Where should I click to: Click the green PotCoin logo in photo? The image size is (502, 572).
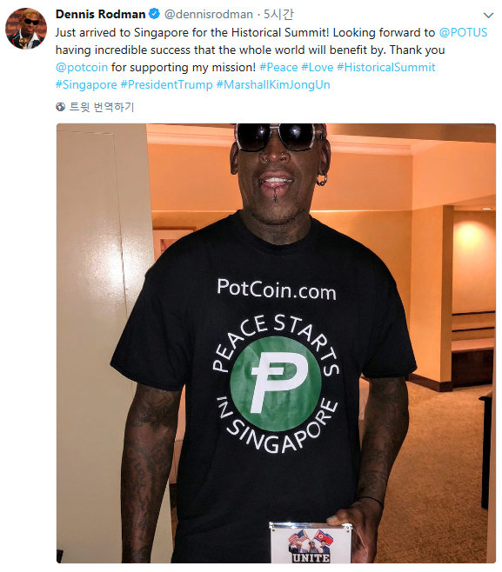(x=276, y=383)
